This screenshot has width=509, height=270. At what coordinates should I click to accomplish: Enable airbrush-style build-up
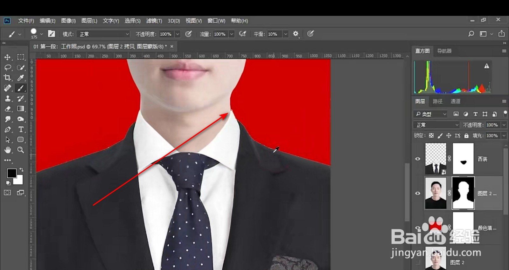(242, 34)
